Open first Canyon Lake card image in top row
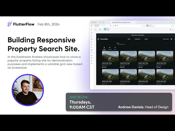Image resolution: width=175 pixels, height=131 pixels. [110, 56]
